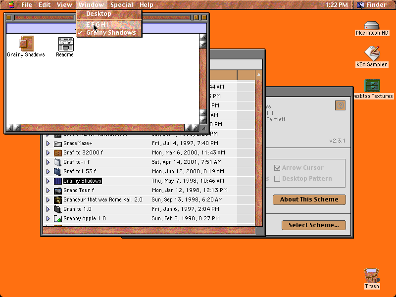Click the date Sun, Sep 13, 1998, 6:20 AM
This screenshot has height=297, width=396.
tap(187, 200)
